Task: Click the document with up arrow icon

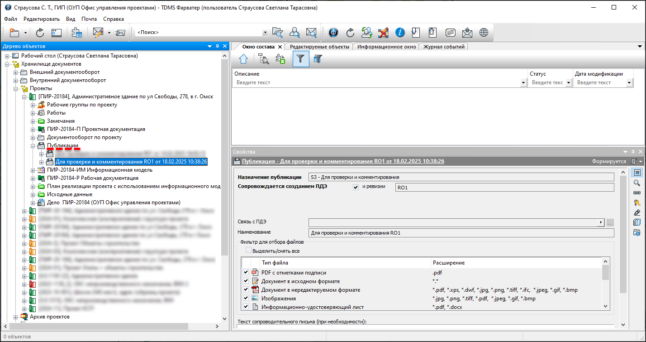Action: click(432, 33)
